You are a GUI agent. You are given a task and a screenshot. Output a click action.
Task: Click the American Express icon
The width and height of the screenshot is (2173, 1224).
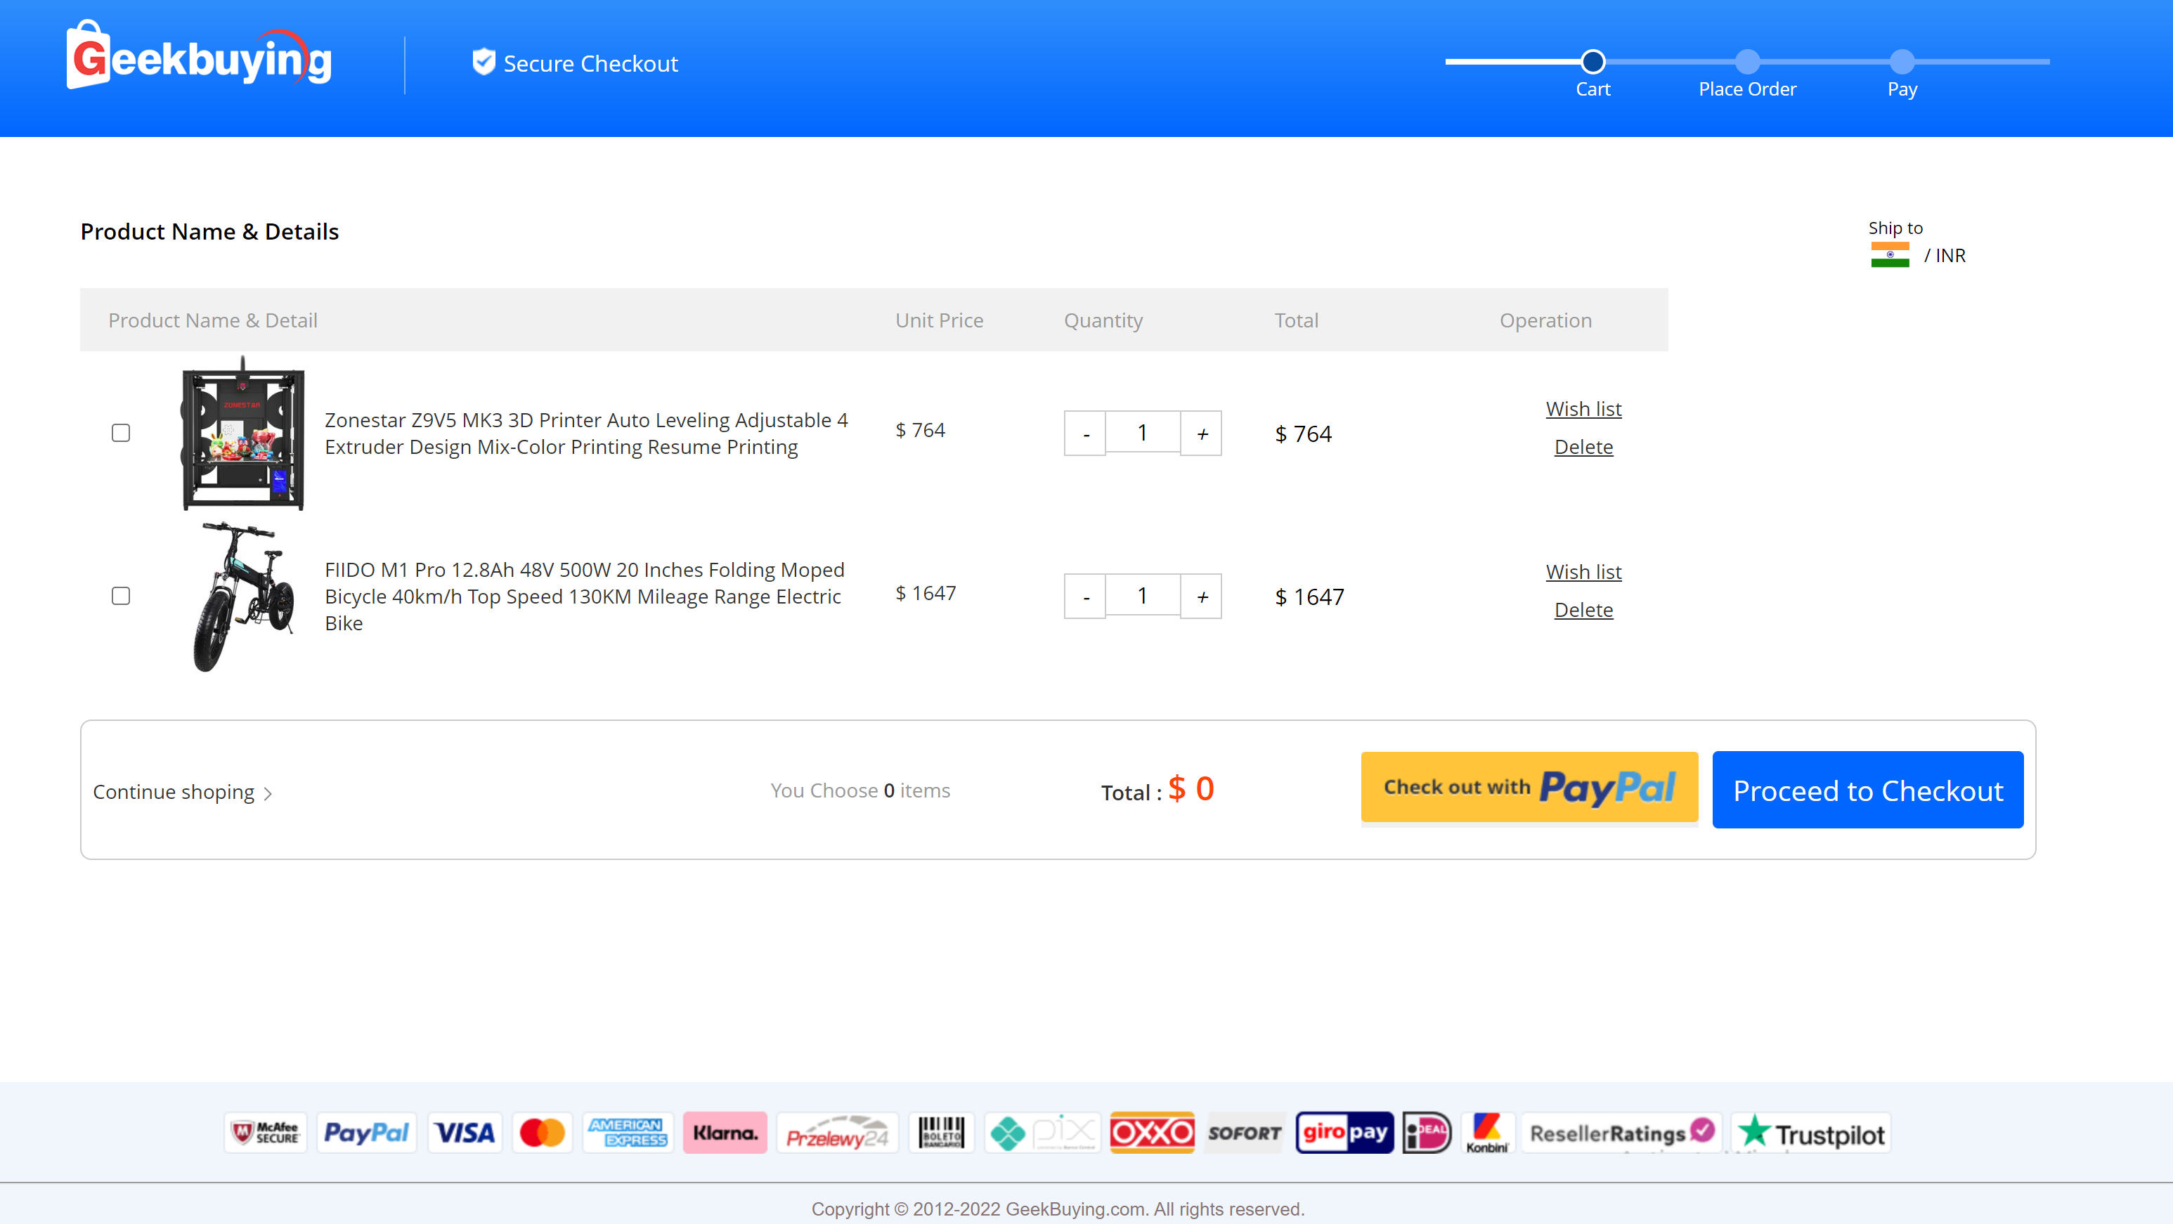pyautogui.click(x=628, y=1132)
